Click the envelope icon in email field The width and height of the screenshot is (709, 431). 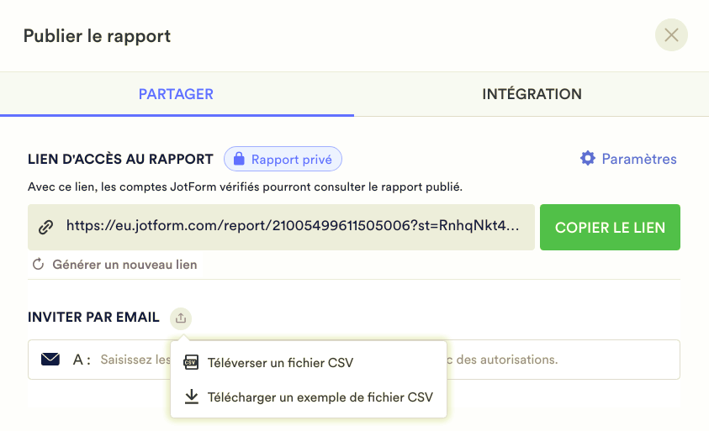pos(50,360)
